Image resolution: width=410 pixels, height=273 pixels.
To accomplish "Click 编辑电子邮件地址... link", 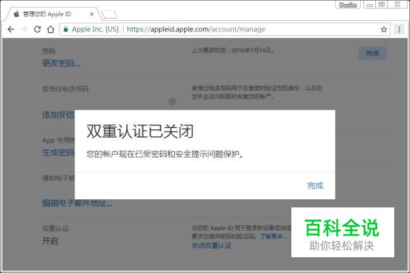I will point(78,203).
